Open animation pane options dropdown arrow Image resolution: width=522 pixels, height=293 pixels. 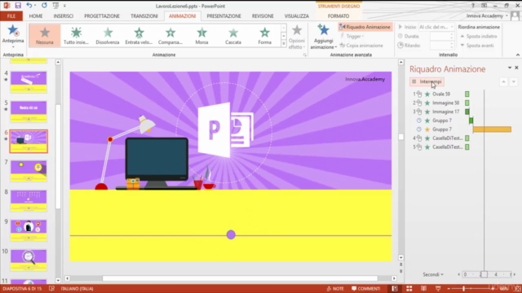pyautogui.click(x=510, y=68)
